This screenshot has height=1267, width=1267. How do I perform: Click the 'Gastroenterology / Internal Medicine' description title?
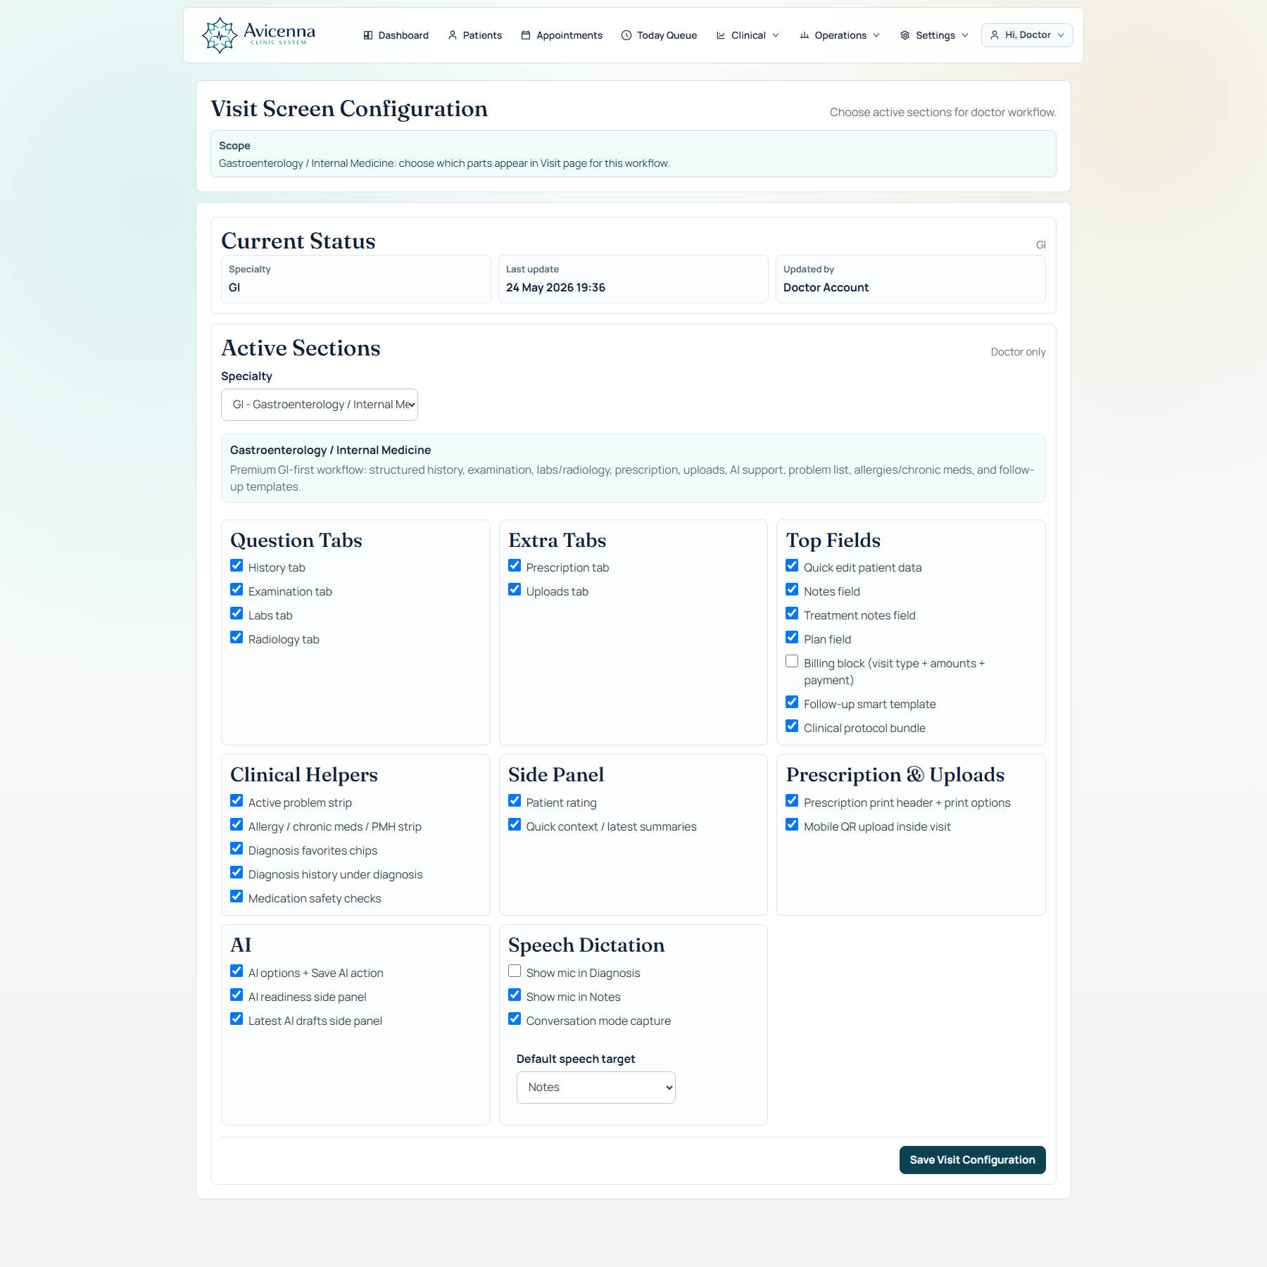click(x=330, y=450)
